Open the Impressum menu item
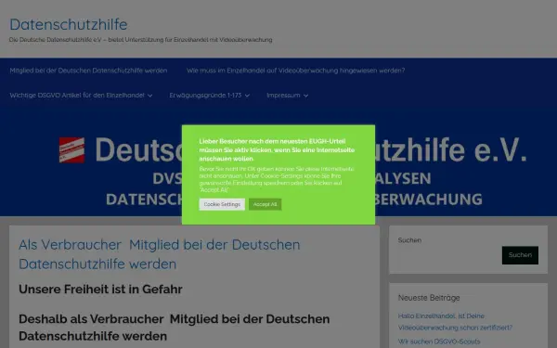The height and width of the screenshot is (348, 557). coord(283,96)
